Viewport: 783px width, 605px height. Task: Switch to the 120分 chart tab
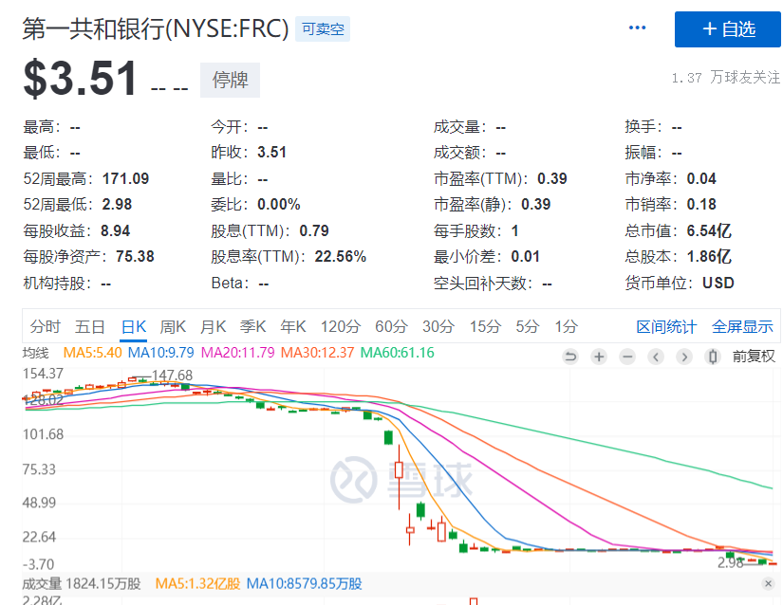tap(340, 327)
